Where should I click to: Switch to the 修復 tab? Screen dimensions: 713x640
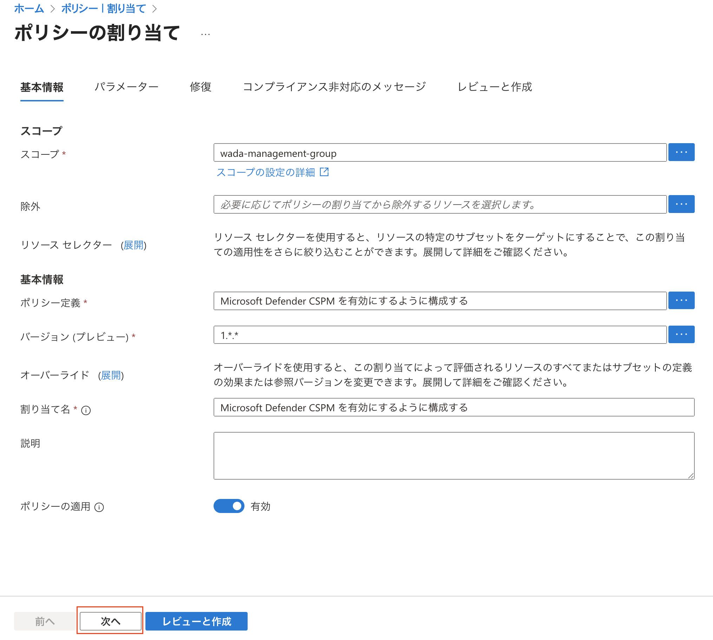[x=201, y=87]
